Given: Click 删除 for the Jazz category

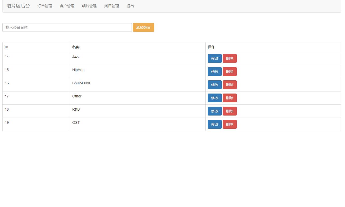Looking at the screenshot, I should click(230, 58).
